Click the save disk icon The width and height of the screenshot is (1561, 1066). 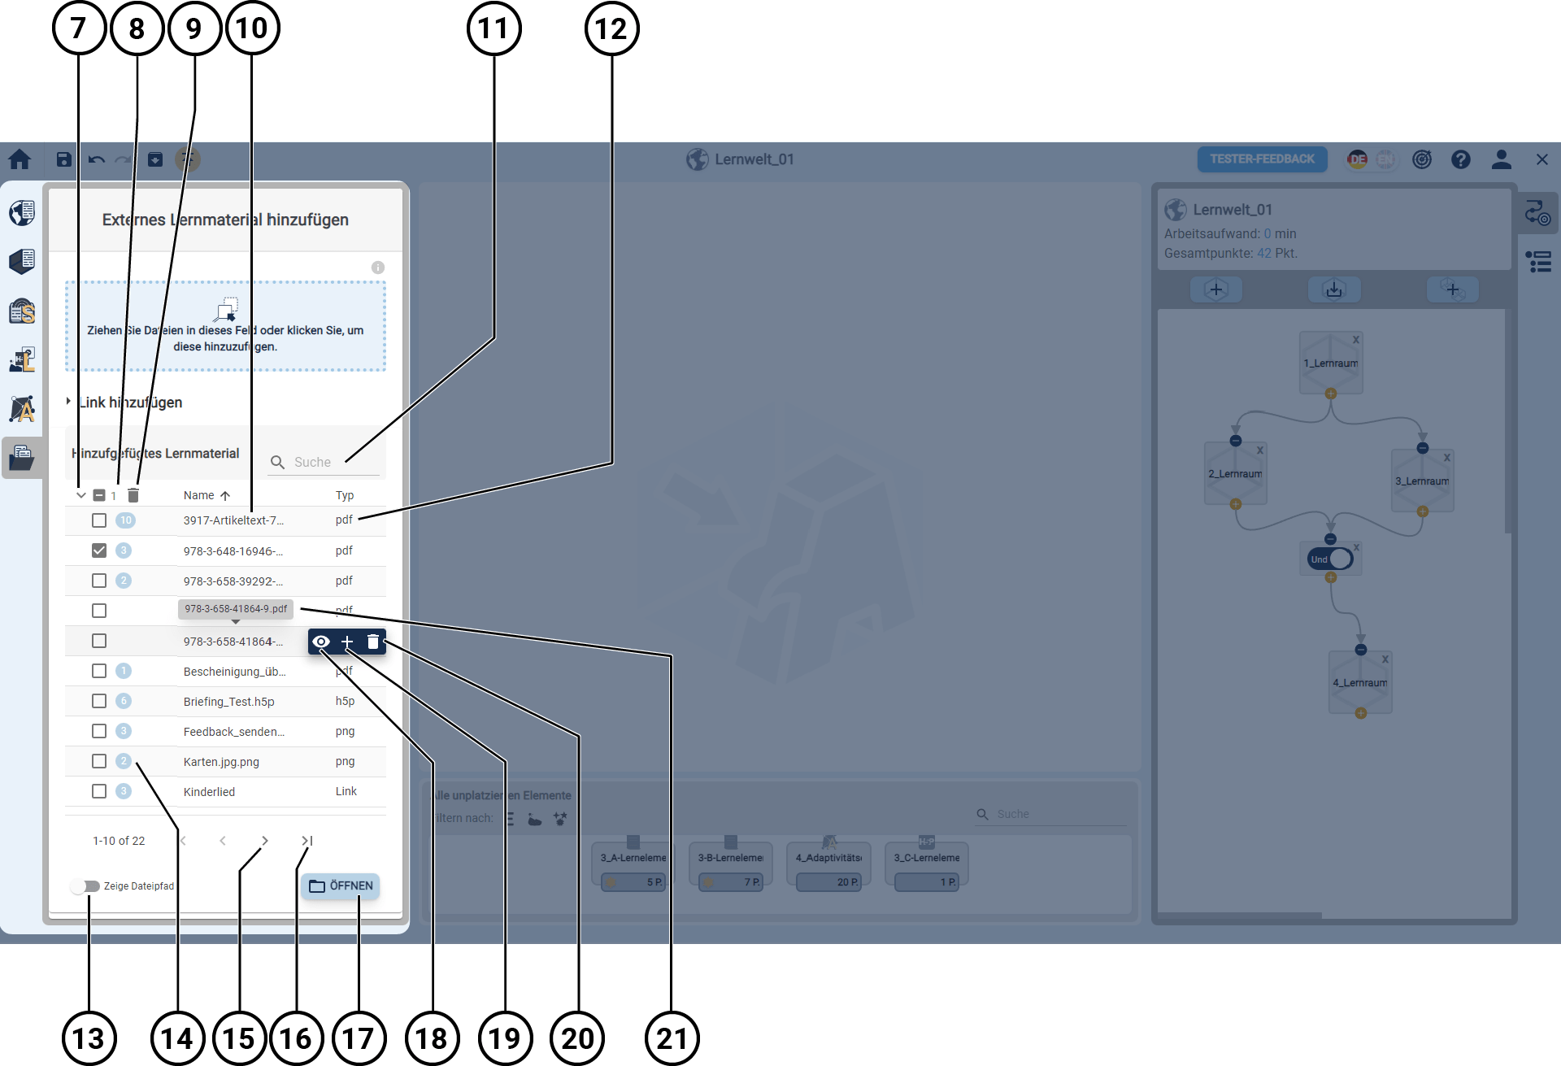[63, 159]
